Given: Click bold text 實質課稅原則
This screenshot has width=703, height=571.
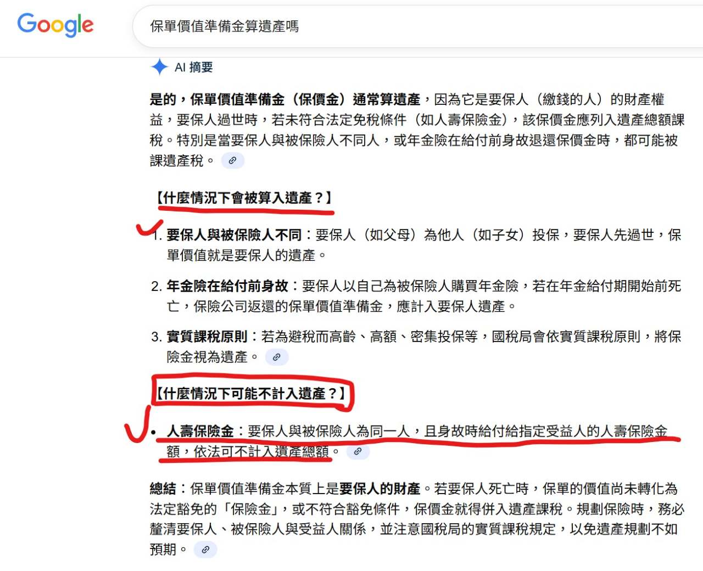Looking at the screenshot, I should 207,336.
